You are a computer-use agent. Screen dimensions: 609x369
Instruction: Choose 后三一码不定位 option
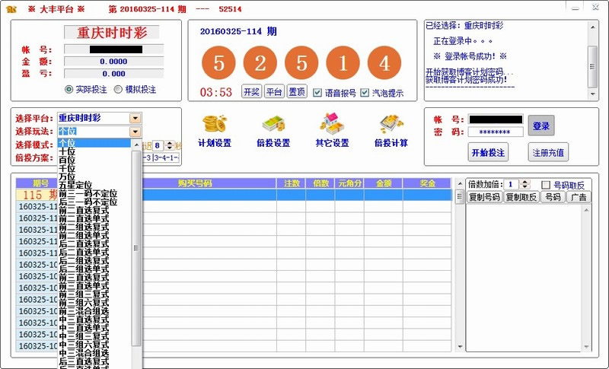pos(94,202)
